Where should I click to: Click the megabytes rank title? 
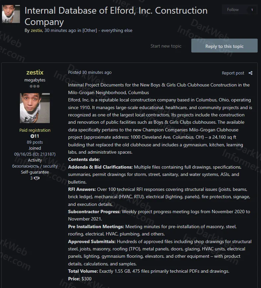(35, 80)
